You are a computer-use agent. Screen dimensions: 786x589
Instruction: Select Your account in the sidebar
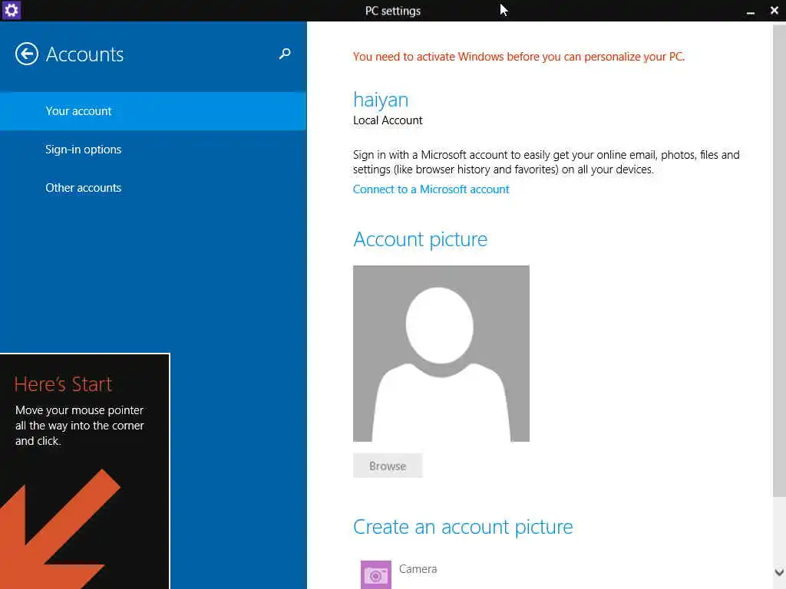153,111
